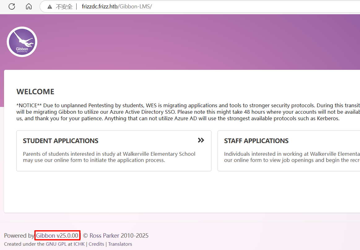Follow the Gibbon v25.0.00 link
The width and height of the screenshot is (360, 250).
pyautogui.click(x=57, y=235)
